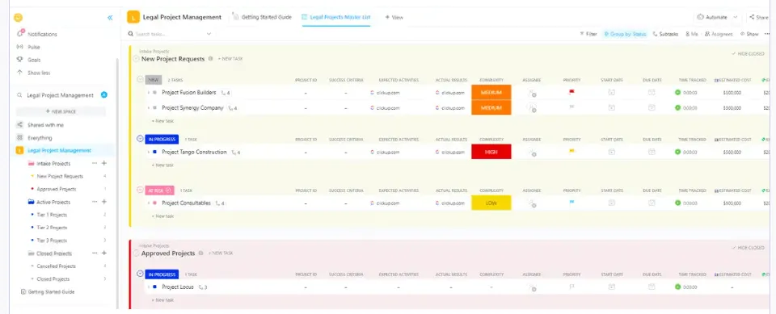Open the Filter option
776x314 pixels.
(x=588, y=34)
